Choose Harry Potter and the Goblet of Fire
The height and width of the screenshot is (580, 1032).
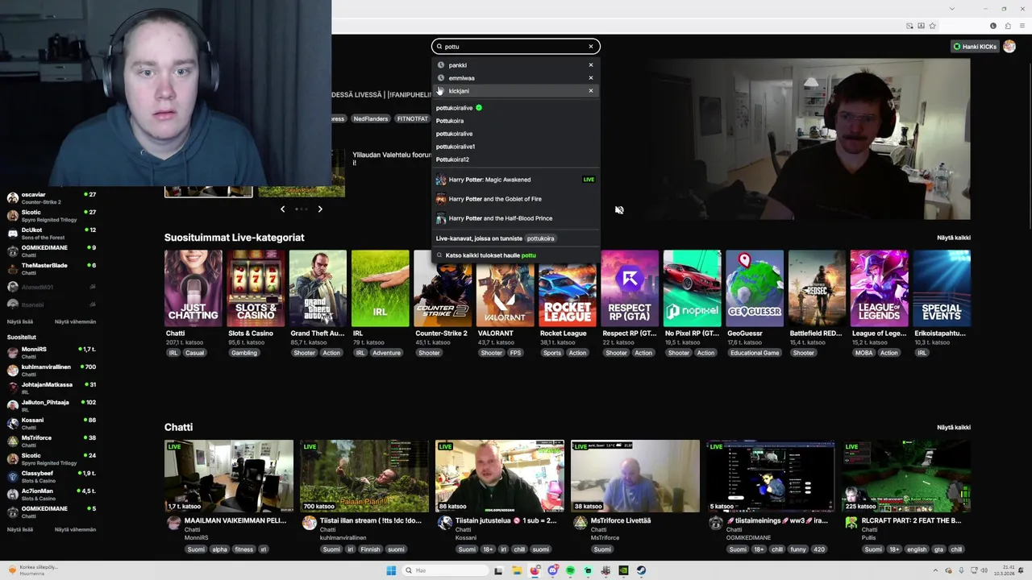(515, 199)
